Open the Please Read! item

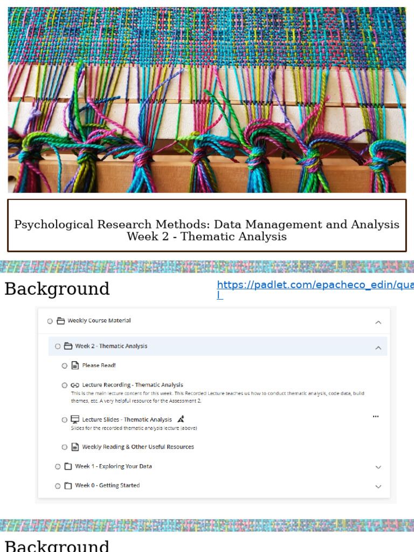[99, 365]
